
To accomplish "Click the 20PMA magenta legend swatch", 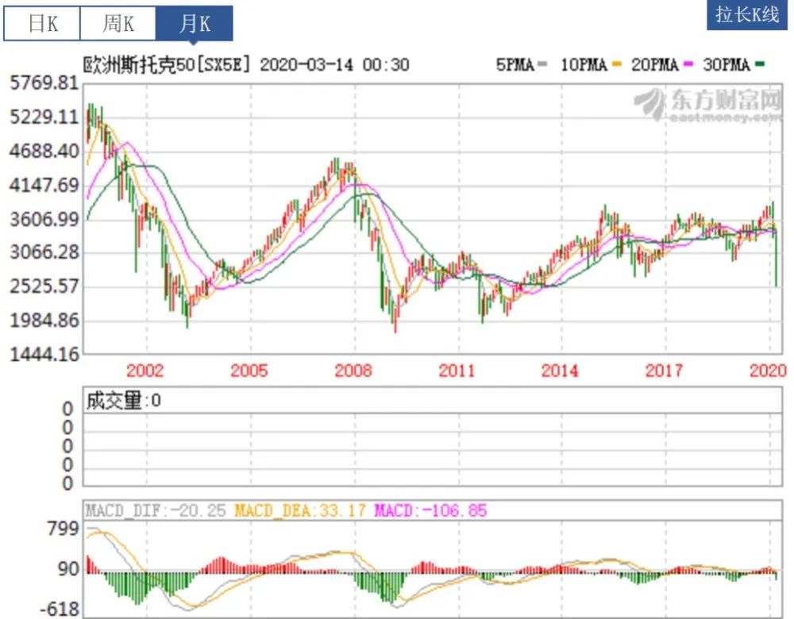I will pos(688,64).
